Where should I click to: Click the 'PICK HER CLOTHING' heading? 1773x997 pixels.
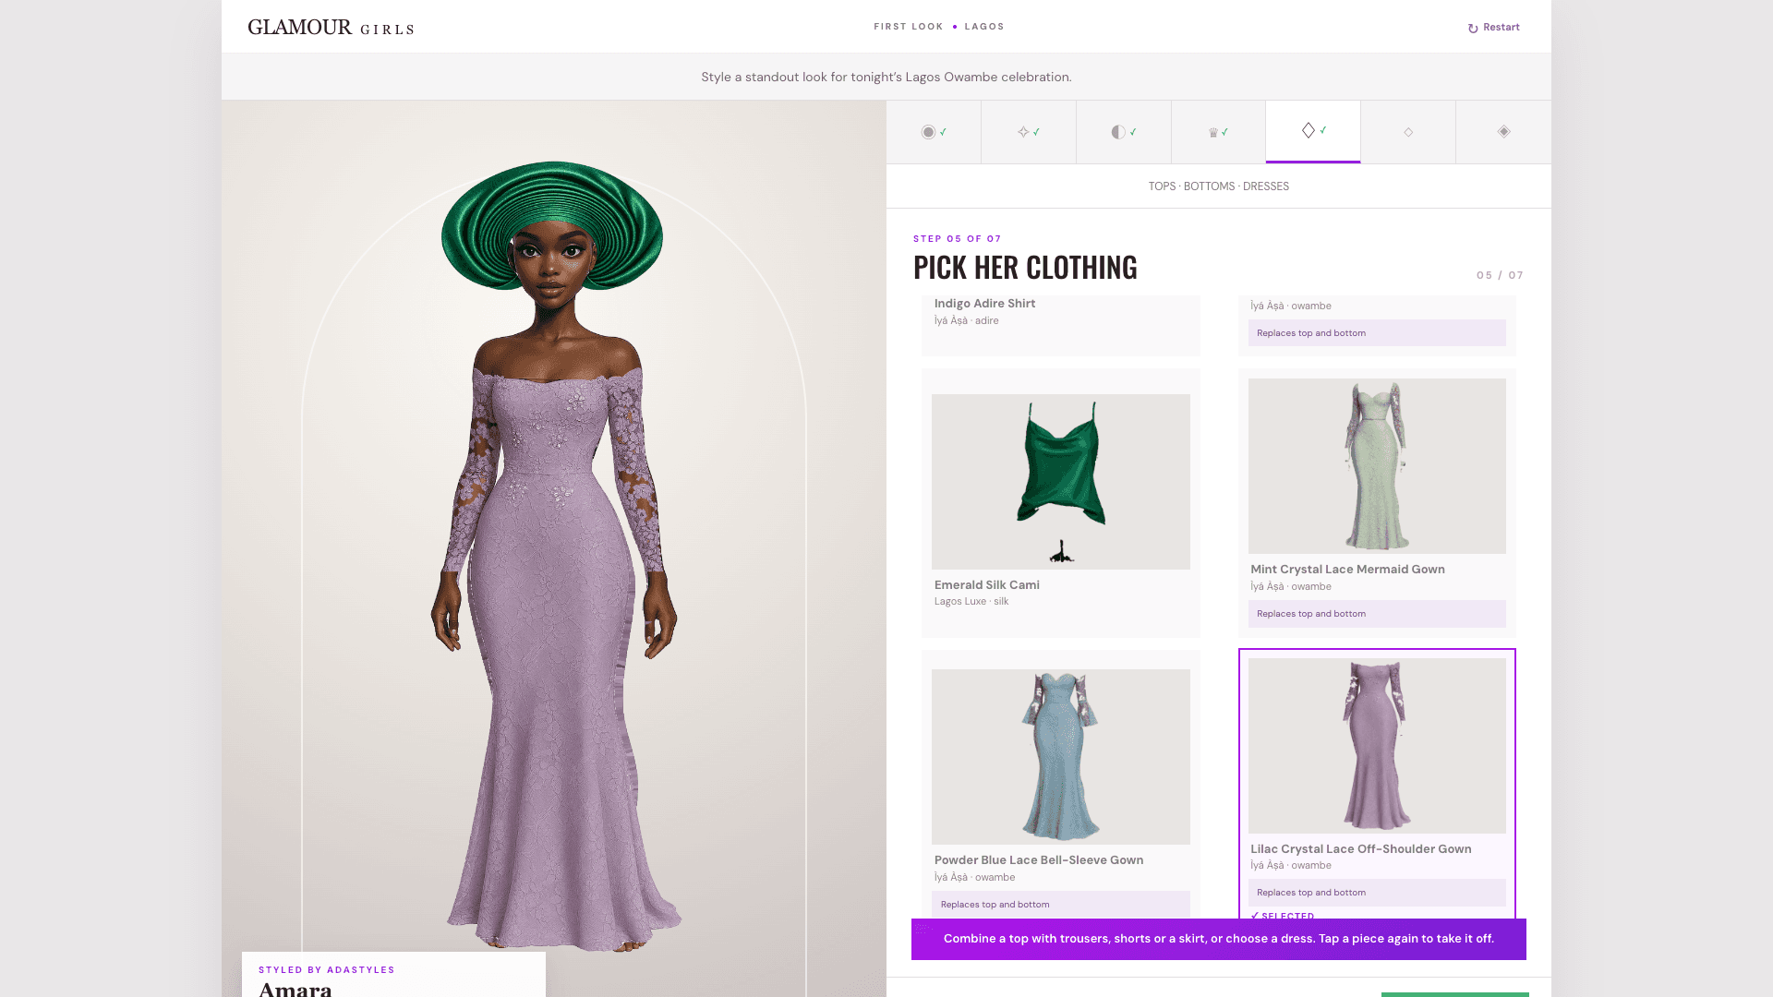1025,268
